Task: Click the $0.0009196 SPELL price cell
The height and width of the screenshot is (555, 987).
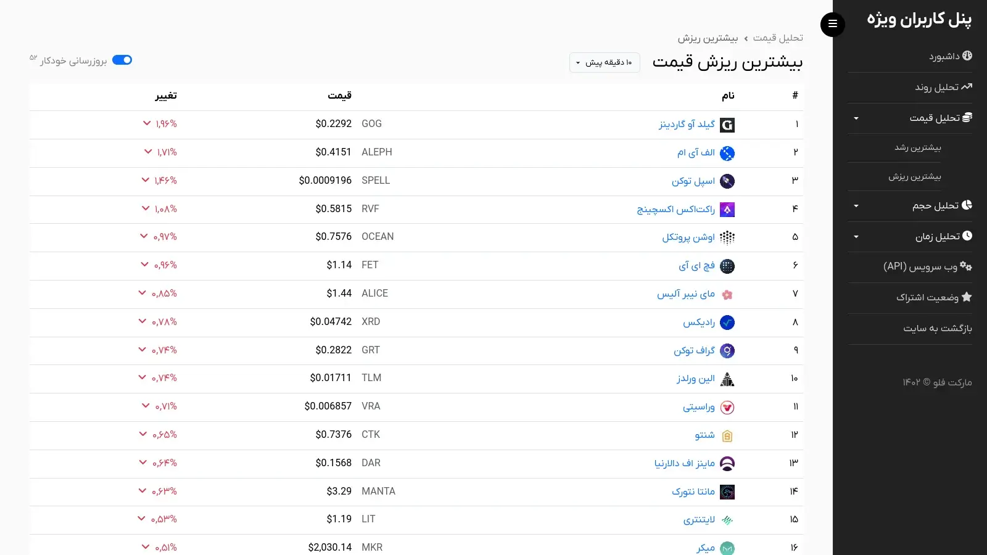Action: point(325,181)
